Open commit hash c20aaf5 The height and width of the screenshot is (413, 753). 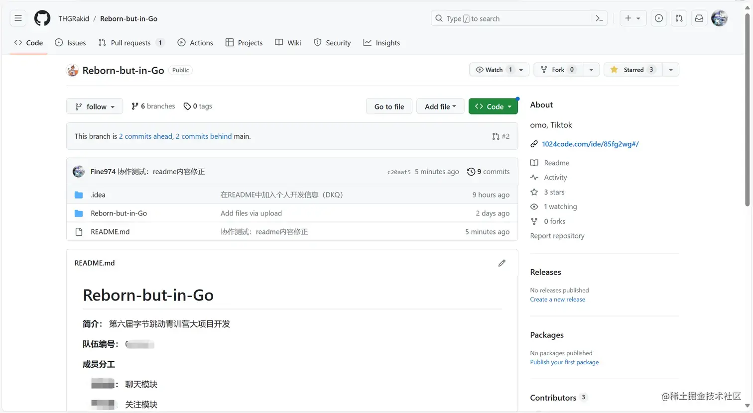pyautogui.click(x=399, y=172)
